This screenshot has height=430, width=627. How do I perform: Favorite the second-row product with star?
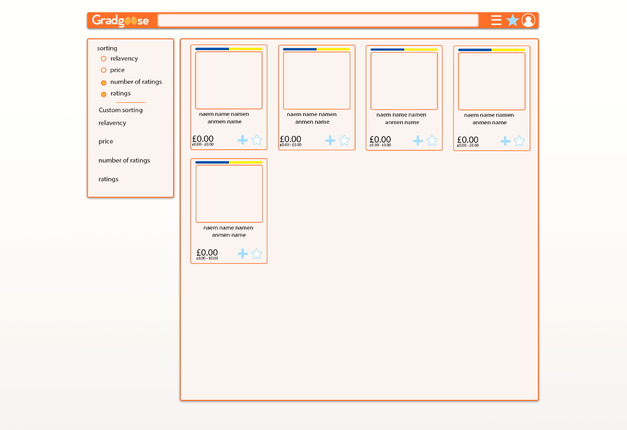[x=257, y=254]
